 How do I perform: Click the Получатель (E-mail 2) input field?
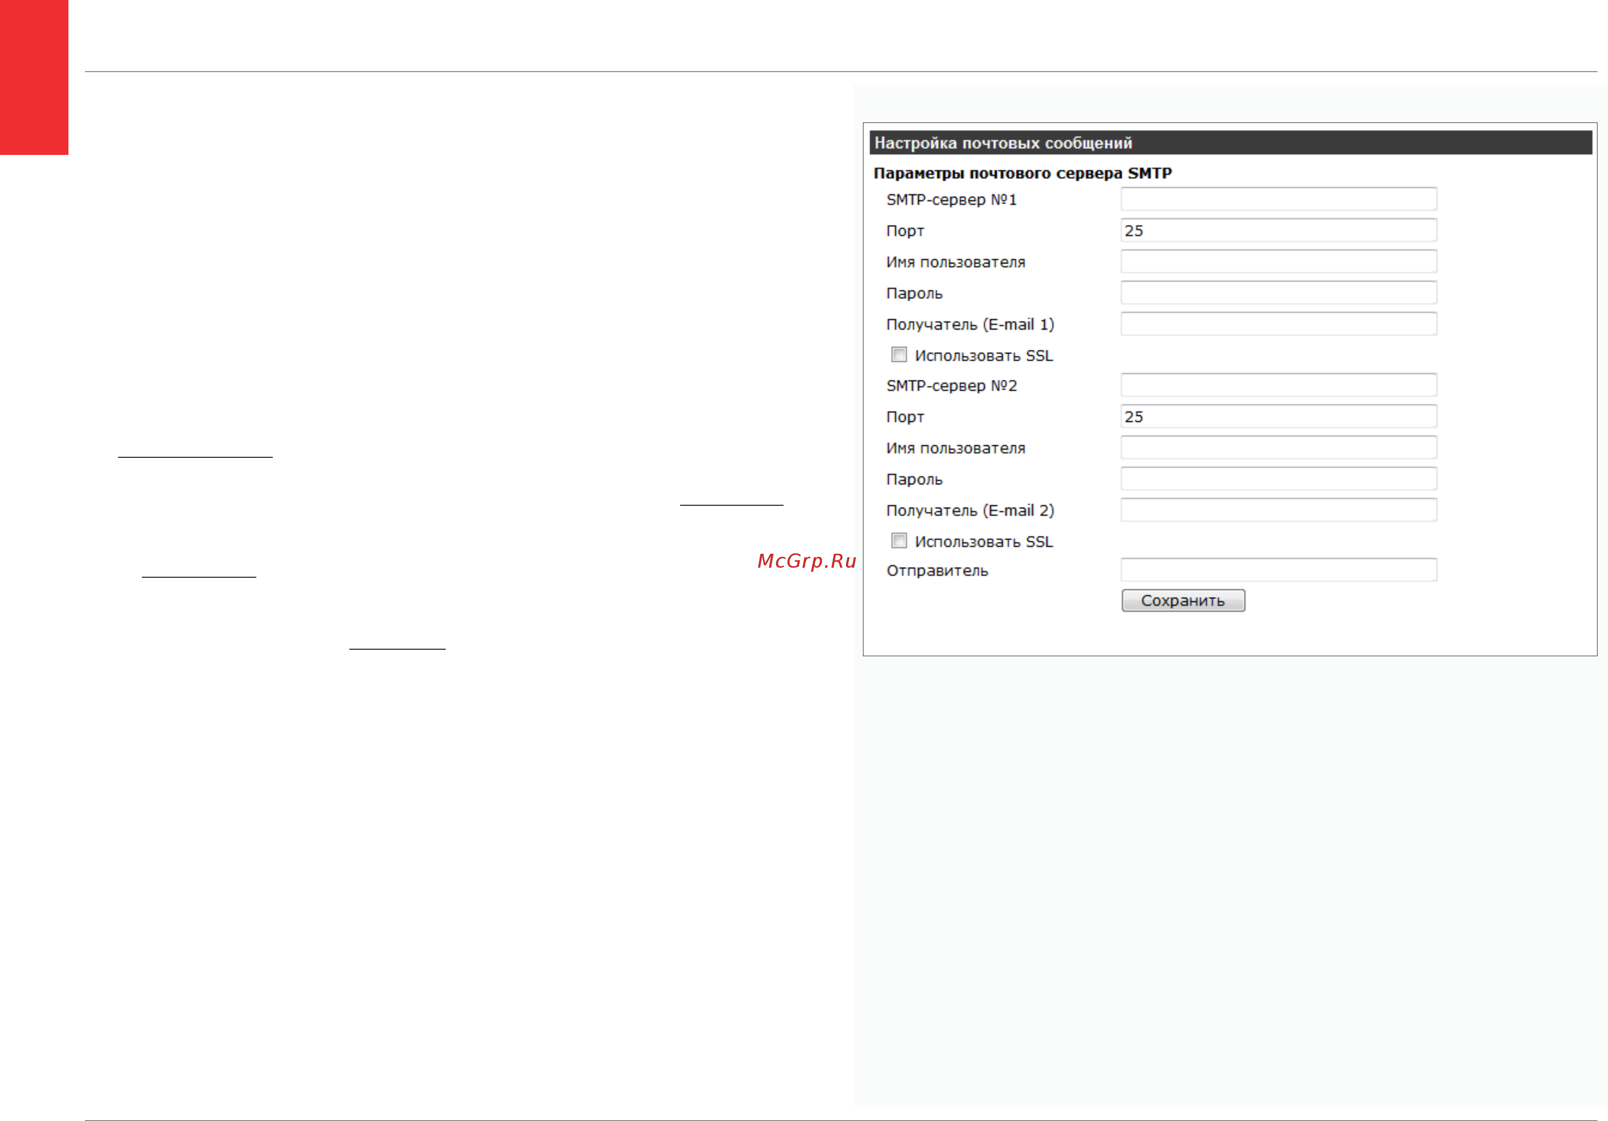(1278, 510)
